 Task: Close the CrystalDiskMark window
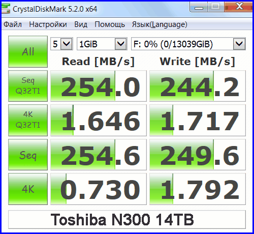click(x=238, y=7)
